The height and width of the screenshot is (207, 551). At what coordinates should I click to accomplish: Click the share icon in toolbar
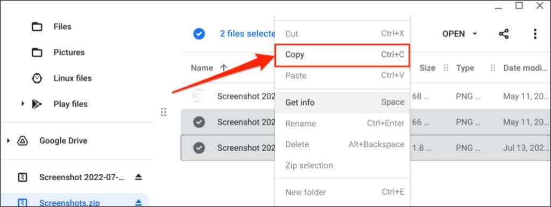pyautogui.click(x=504, y=34)
